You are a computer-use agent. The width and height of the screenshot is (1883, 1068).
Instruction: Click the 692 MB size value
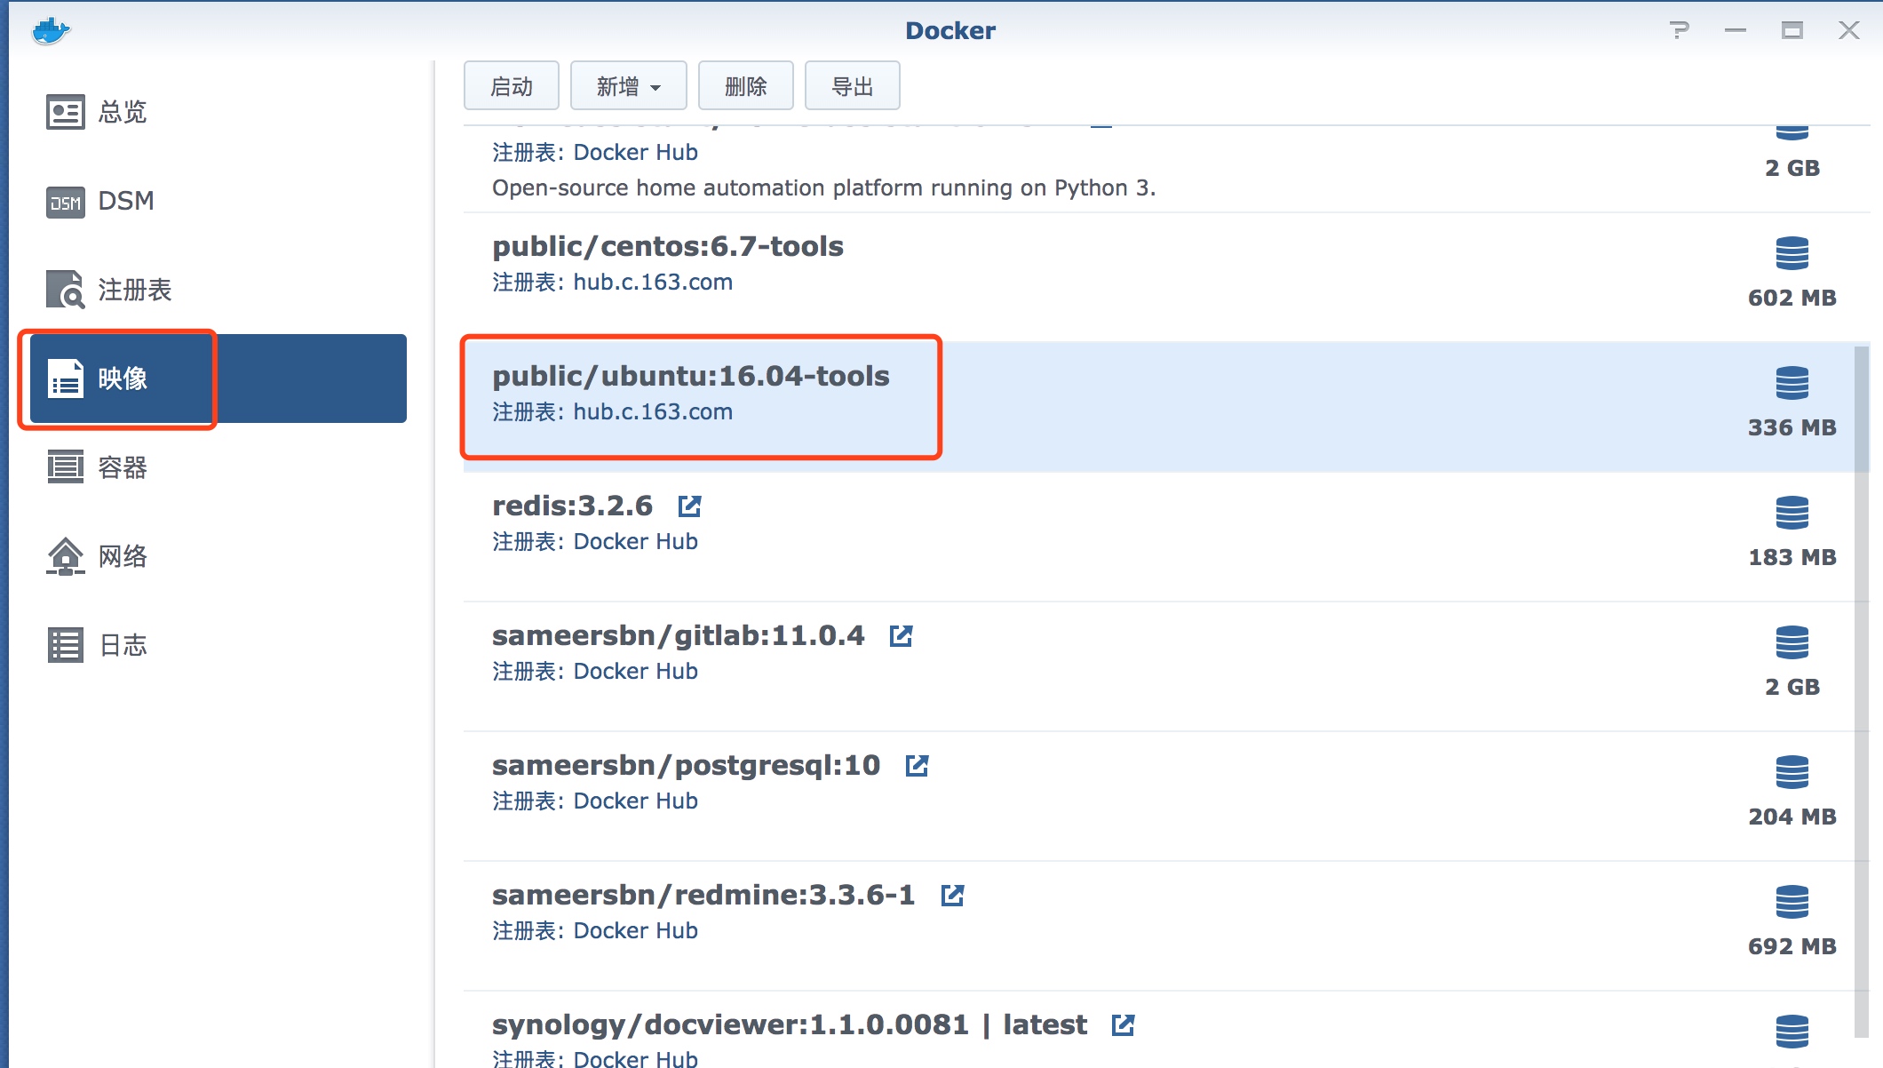coord(1792,946)
